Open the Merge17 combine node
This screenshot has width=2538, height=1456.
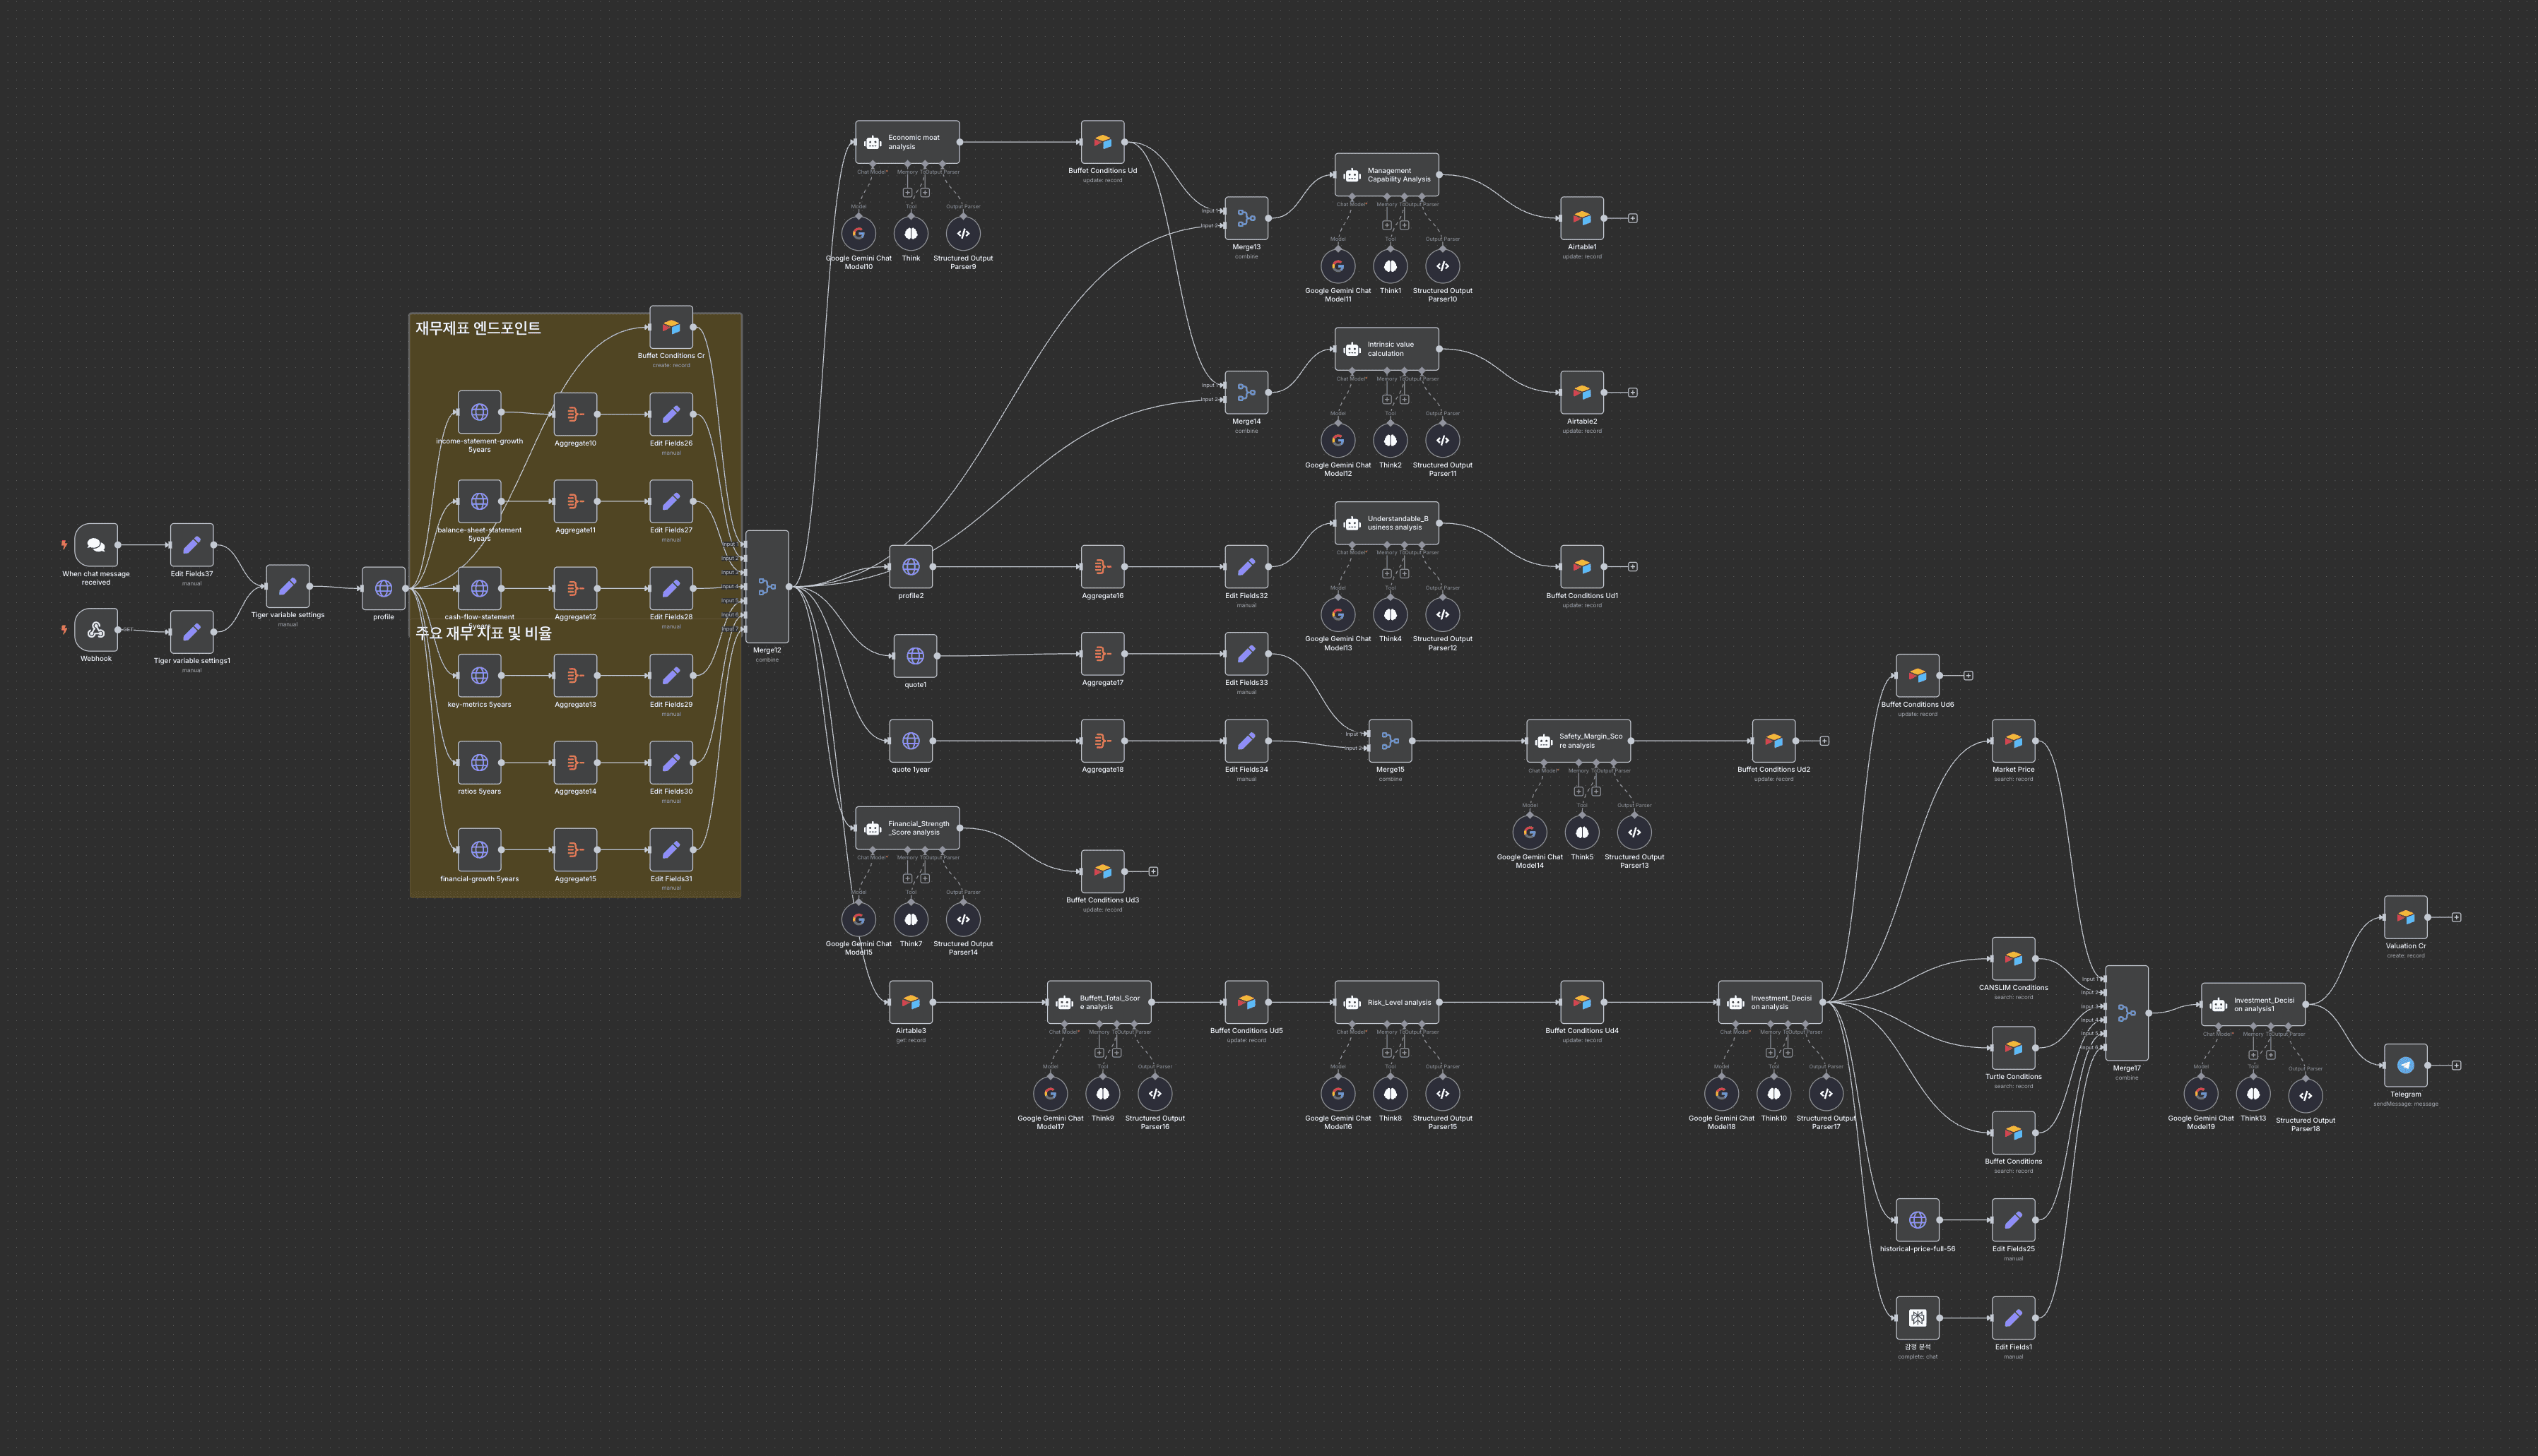[x=2127, y=1012]
